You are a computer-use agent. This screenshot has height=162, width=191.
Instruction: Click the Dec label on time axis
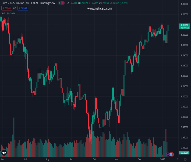pos(140,160)
